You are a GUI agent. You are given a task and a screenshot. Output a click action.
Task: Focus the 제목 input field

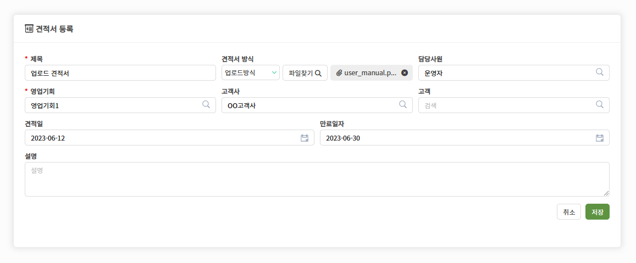tap(120, 73)
